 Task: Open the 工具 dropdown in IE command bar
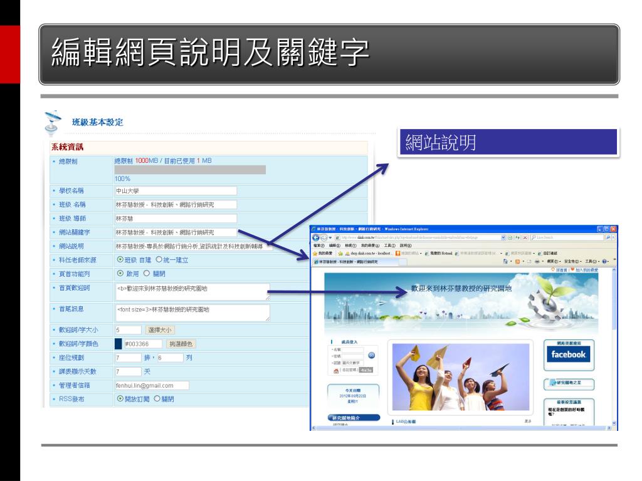tap(592, 261)
